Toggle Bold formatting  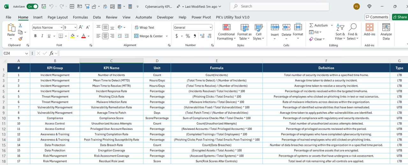tap(35, 36)
